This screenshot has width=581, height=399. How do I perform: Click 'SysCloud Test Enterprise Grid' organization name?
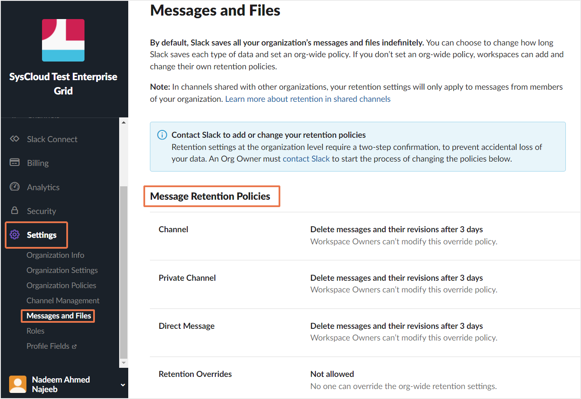click(x=63, y=84)
